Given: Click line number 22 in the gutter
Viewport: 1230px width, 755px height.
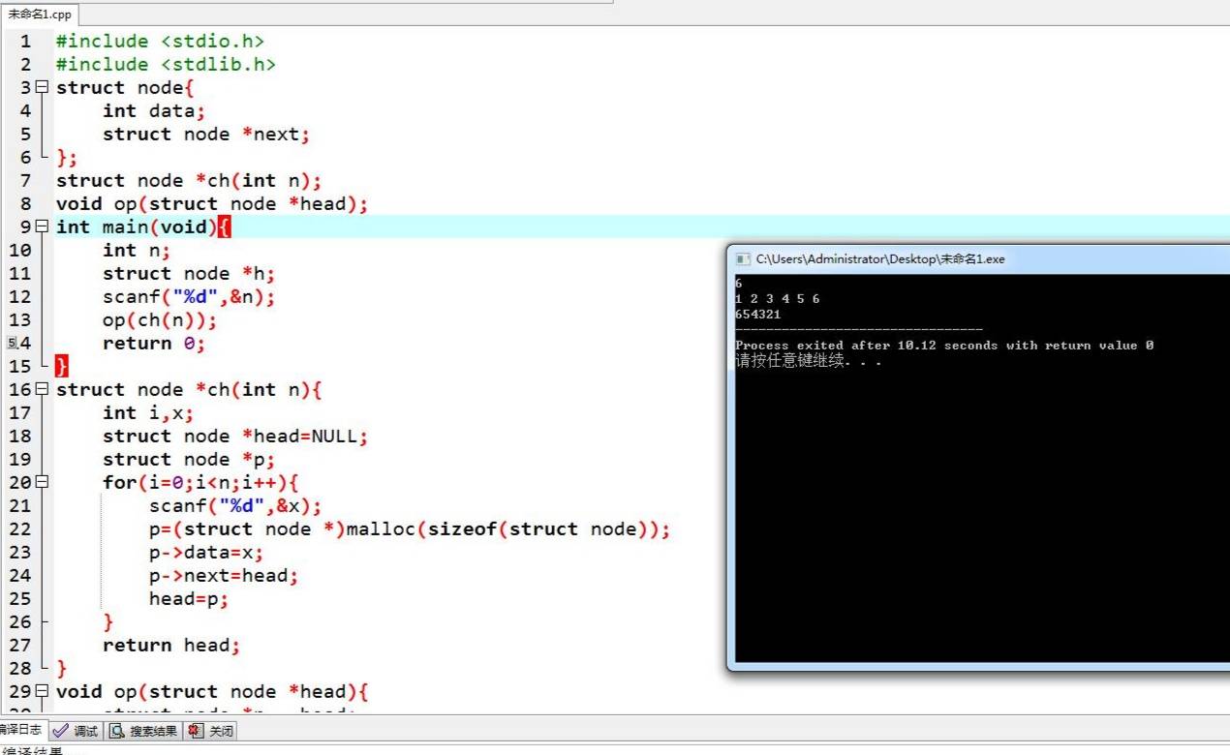Looking at the screenshot, I should (20, 528).
